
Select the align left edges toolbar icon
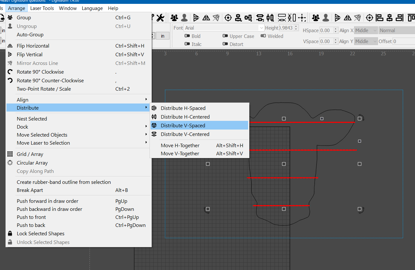pyautogui.click(x=380, y=18)
